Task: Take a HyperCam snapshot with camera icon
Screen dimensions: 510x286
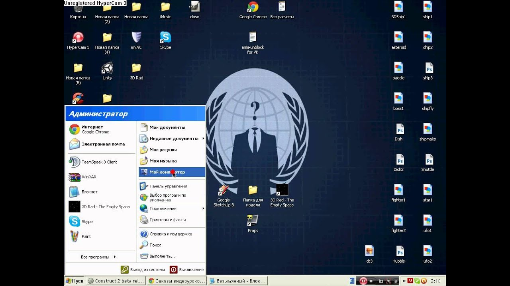Action: point(381,281)
